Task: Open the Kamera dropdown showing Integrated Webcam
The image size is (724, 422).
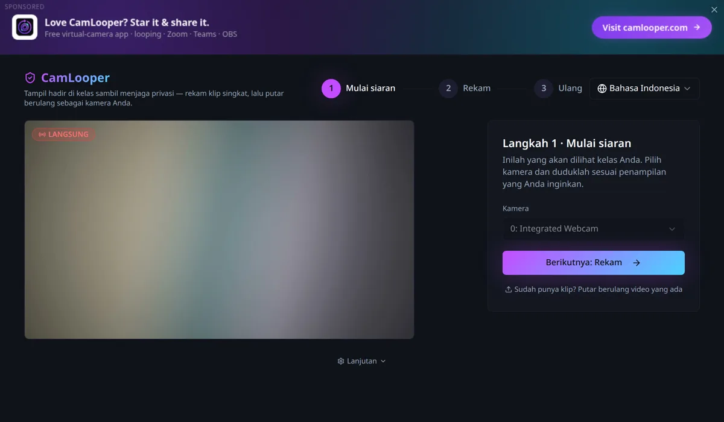Action: click(594, 229)
